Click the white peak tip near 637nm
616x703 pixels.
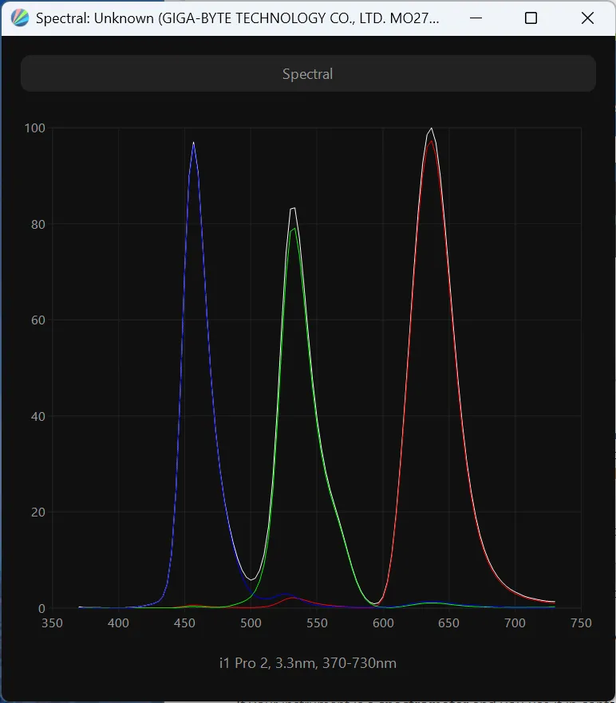click(x=432, y=129)
